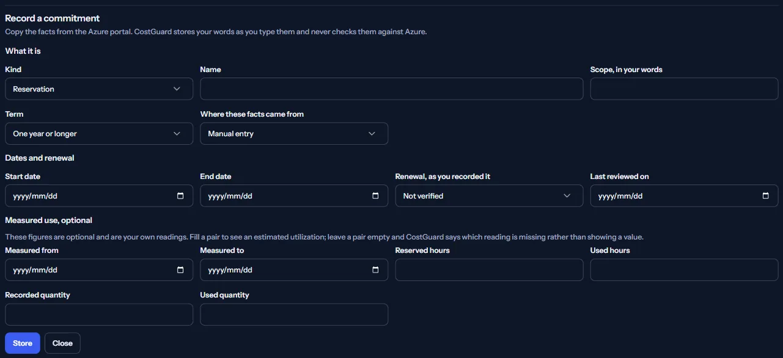Focus the Scope, in your words field
The width and height of the screenshot is (783, 358).
click(684, 89)
